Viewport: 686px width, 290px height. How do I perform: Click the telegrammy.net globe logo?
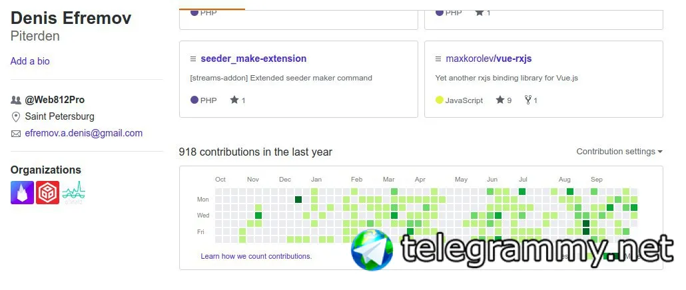[372, 250]
